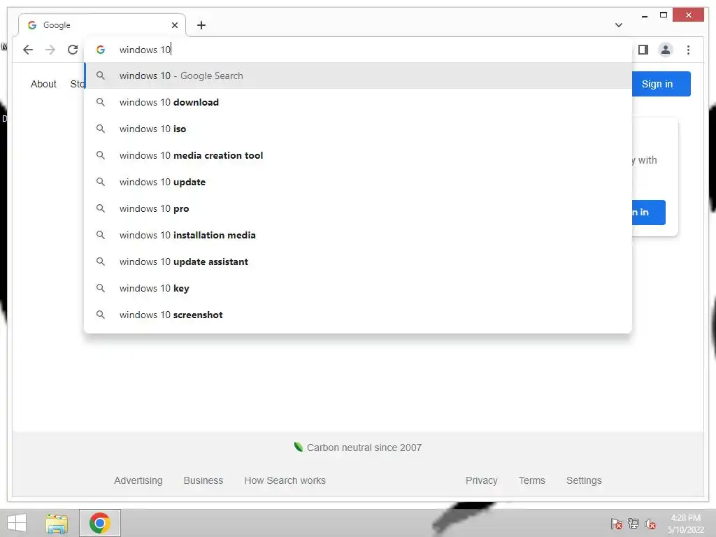Viewport: 716px width, 537px height.
Task: Open a new tab with the plus button
Action: tap(201, 25)
